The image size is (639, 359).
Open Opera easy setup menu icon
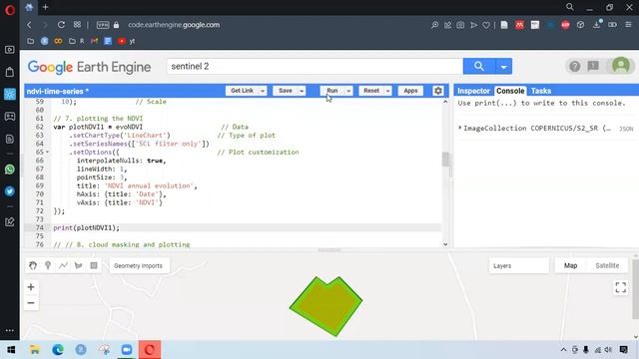628,25
